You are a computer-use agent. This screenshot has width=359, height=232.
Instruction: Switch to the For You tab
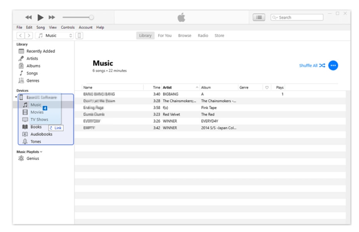point(165,35)
